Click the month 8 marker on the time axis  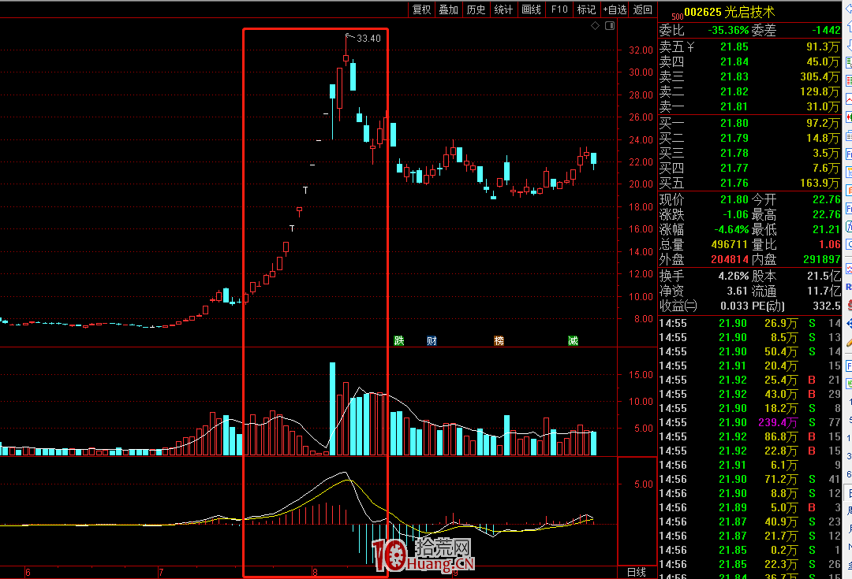(x=315, y=572)
